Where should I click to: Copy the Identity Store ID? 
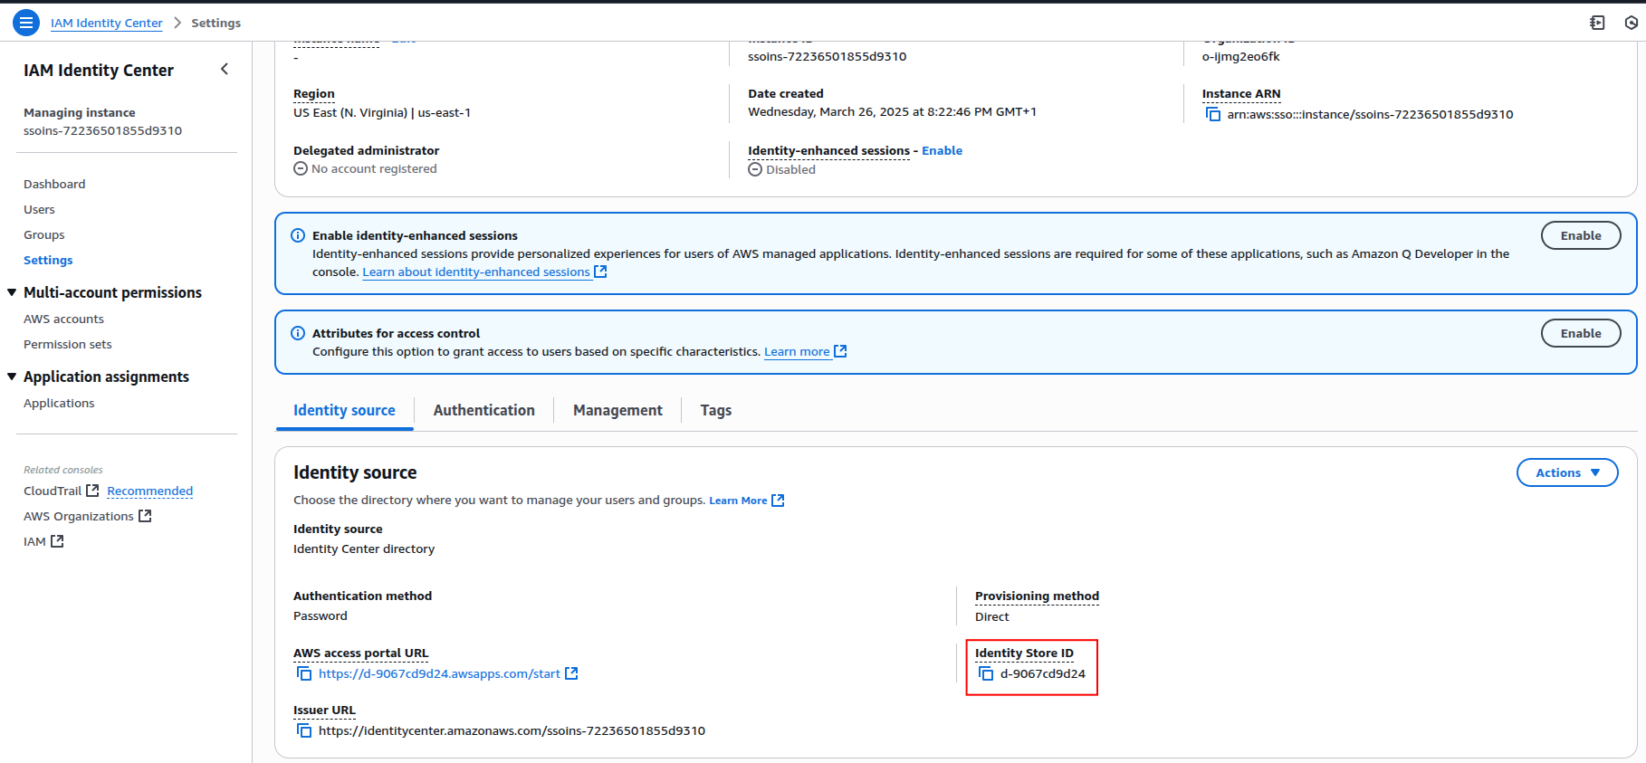986,674
